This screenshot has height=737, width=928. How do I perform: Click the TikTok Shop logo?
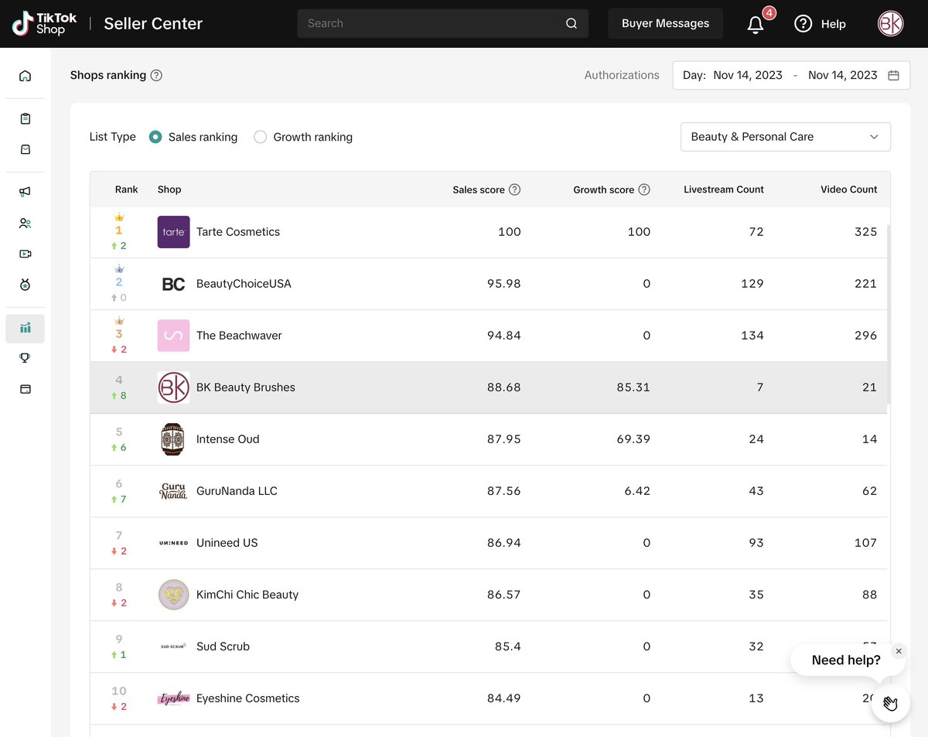tap(43, 23)
